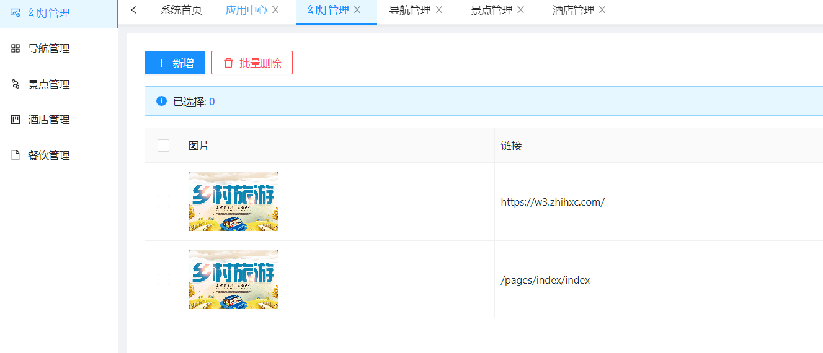The height and width of the screenshot is (353, 823).
Task: Click the 酒店管理 sidebar icon
Action: 16,120
